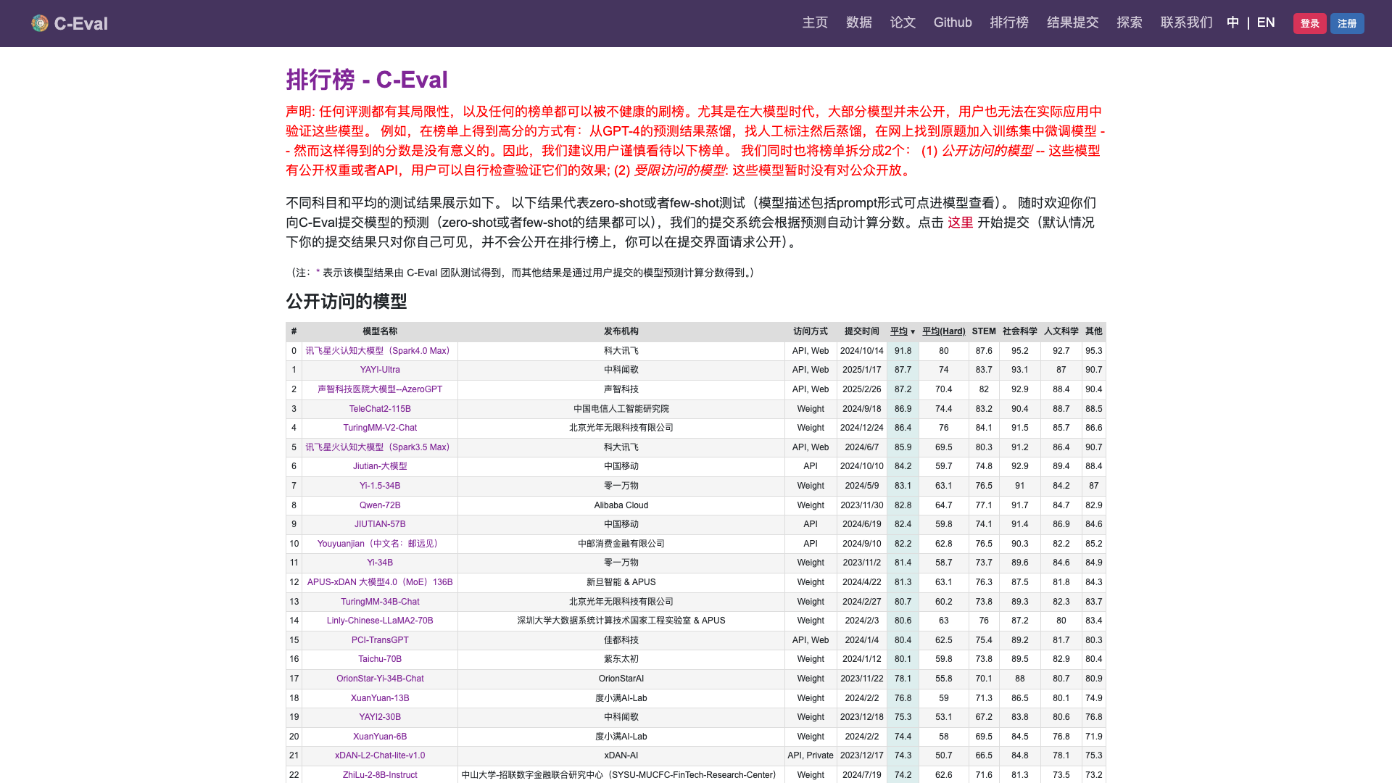Click the 91.8 average score cell
Image resolution: width=1392 pixels, height=783 pixels.
(903, 351)
